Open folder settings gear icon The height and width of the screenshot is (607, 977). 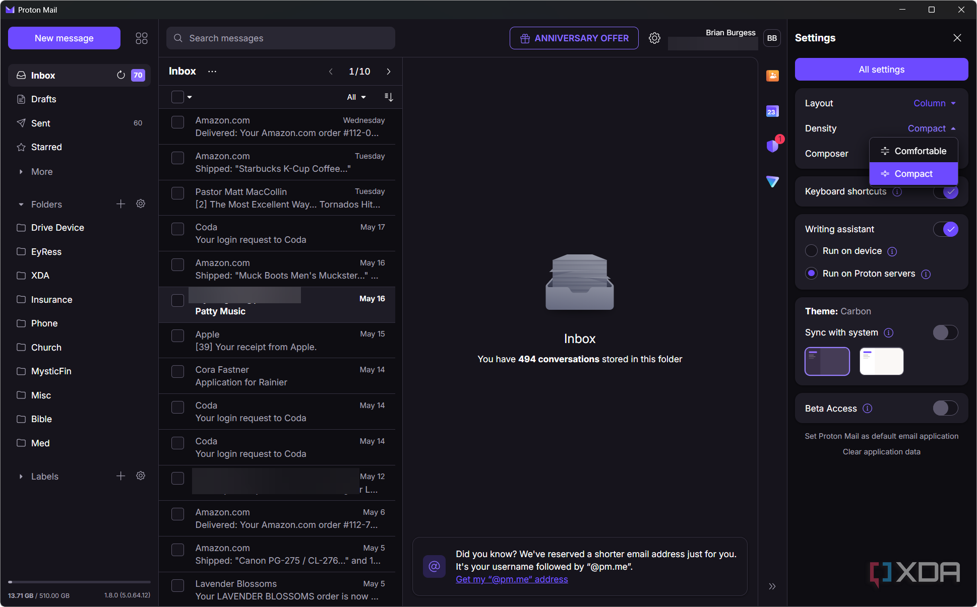coord(141,204)
